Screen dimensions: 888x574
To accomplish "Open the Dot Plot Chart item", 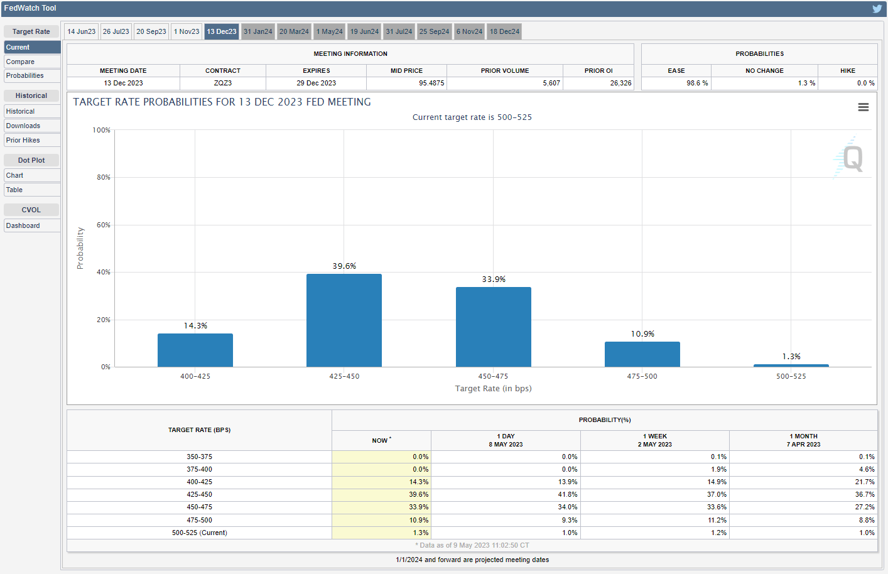I will [x=32, y=175].
